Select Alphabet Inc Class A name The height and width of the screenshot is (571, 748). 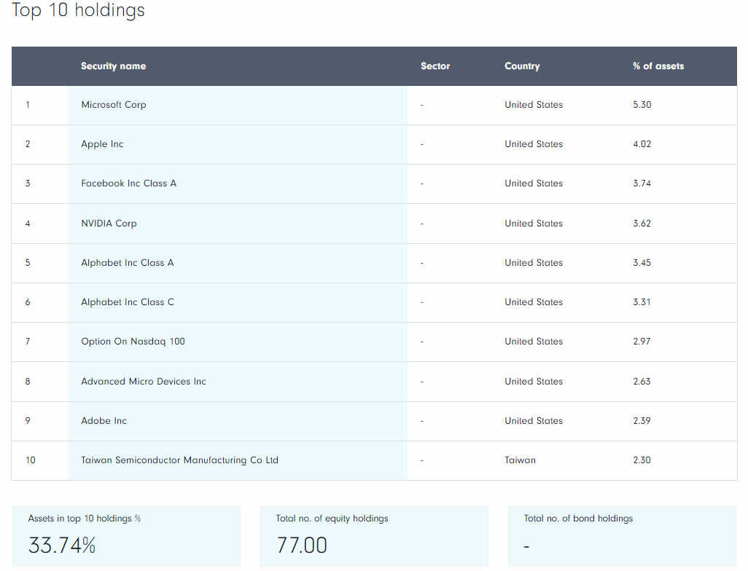tap(128, 263)
